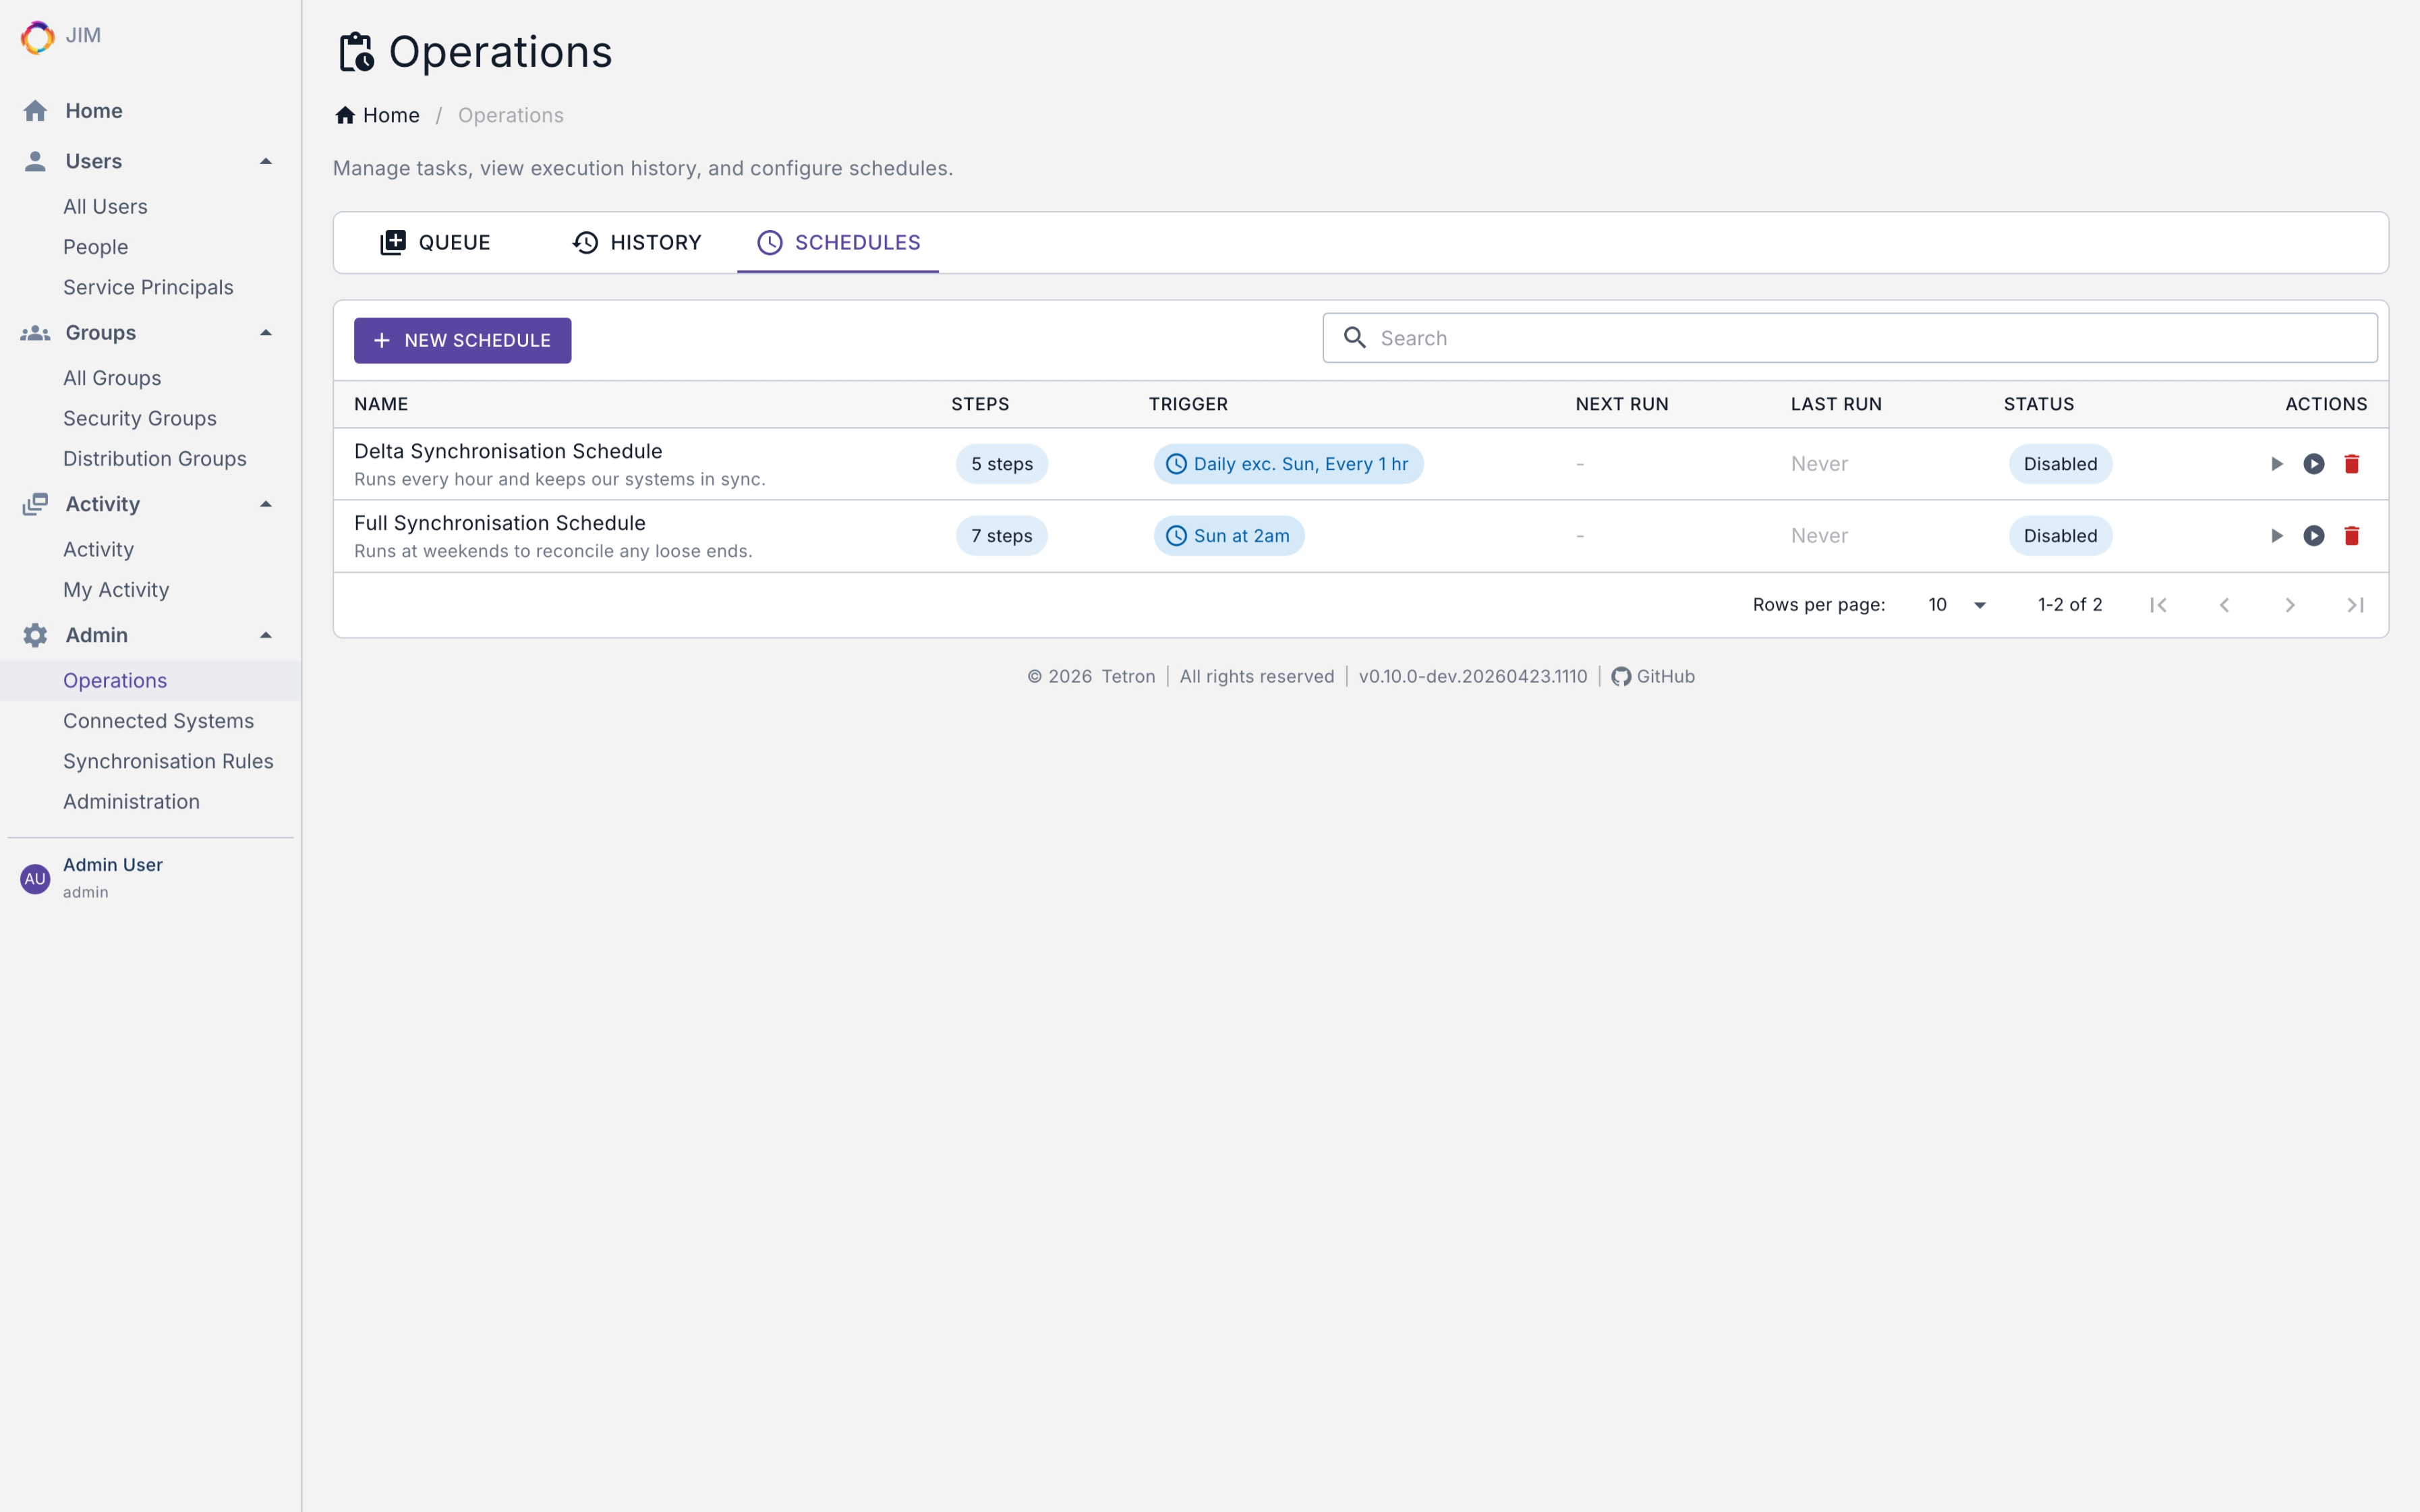Click the GitHub icon in footer
Image resolution: width=2420 pixels, height=1512 pixels.
click(1620, 677)
